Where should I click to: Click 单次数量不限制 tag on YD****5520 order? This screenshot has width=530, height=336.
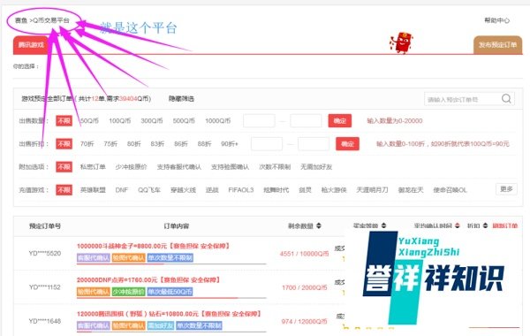click(x=170, y=258)
